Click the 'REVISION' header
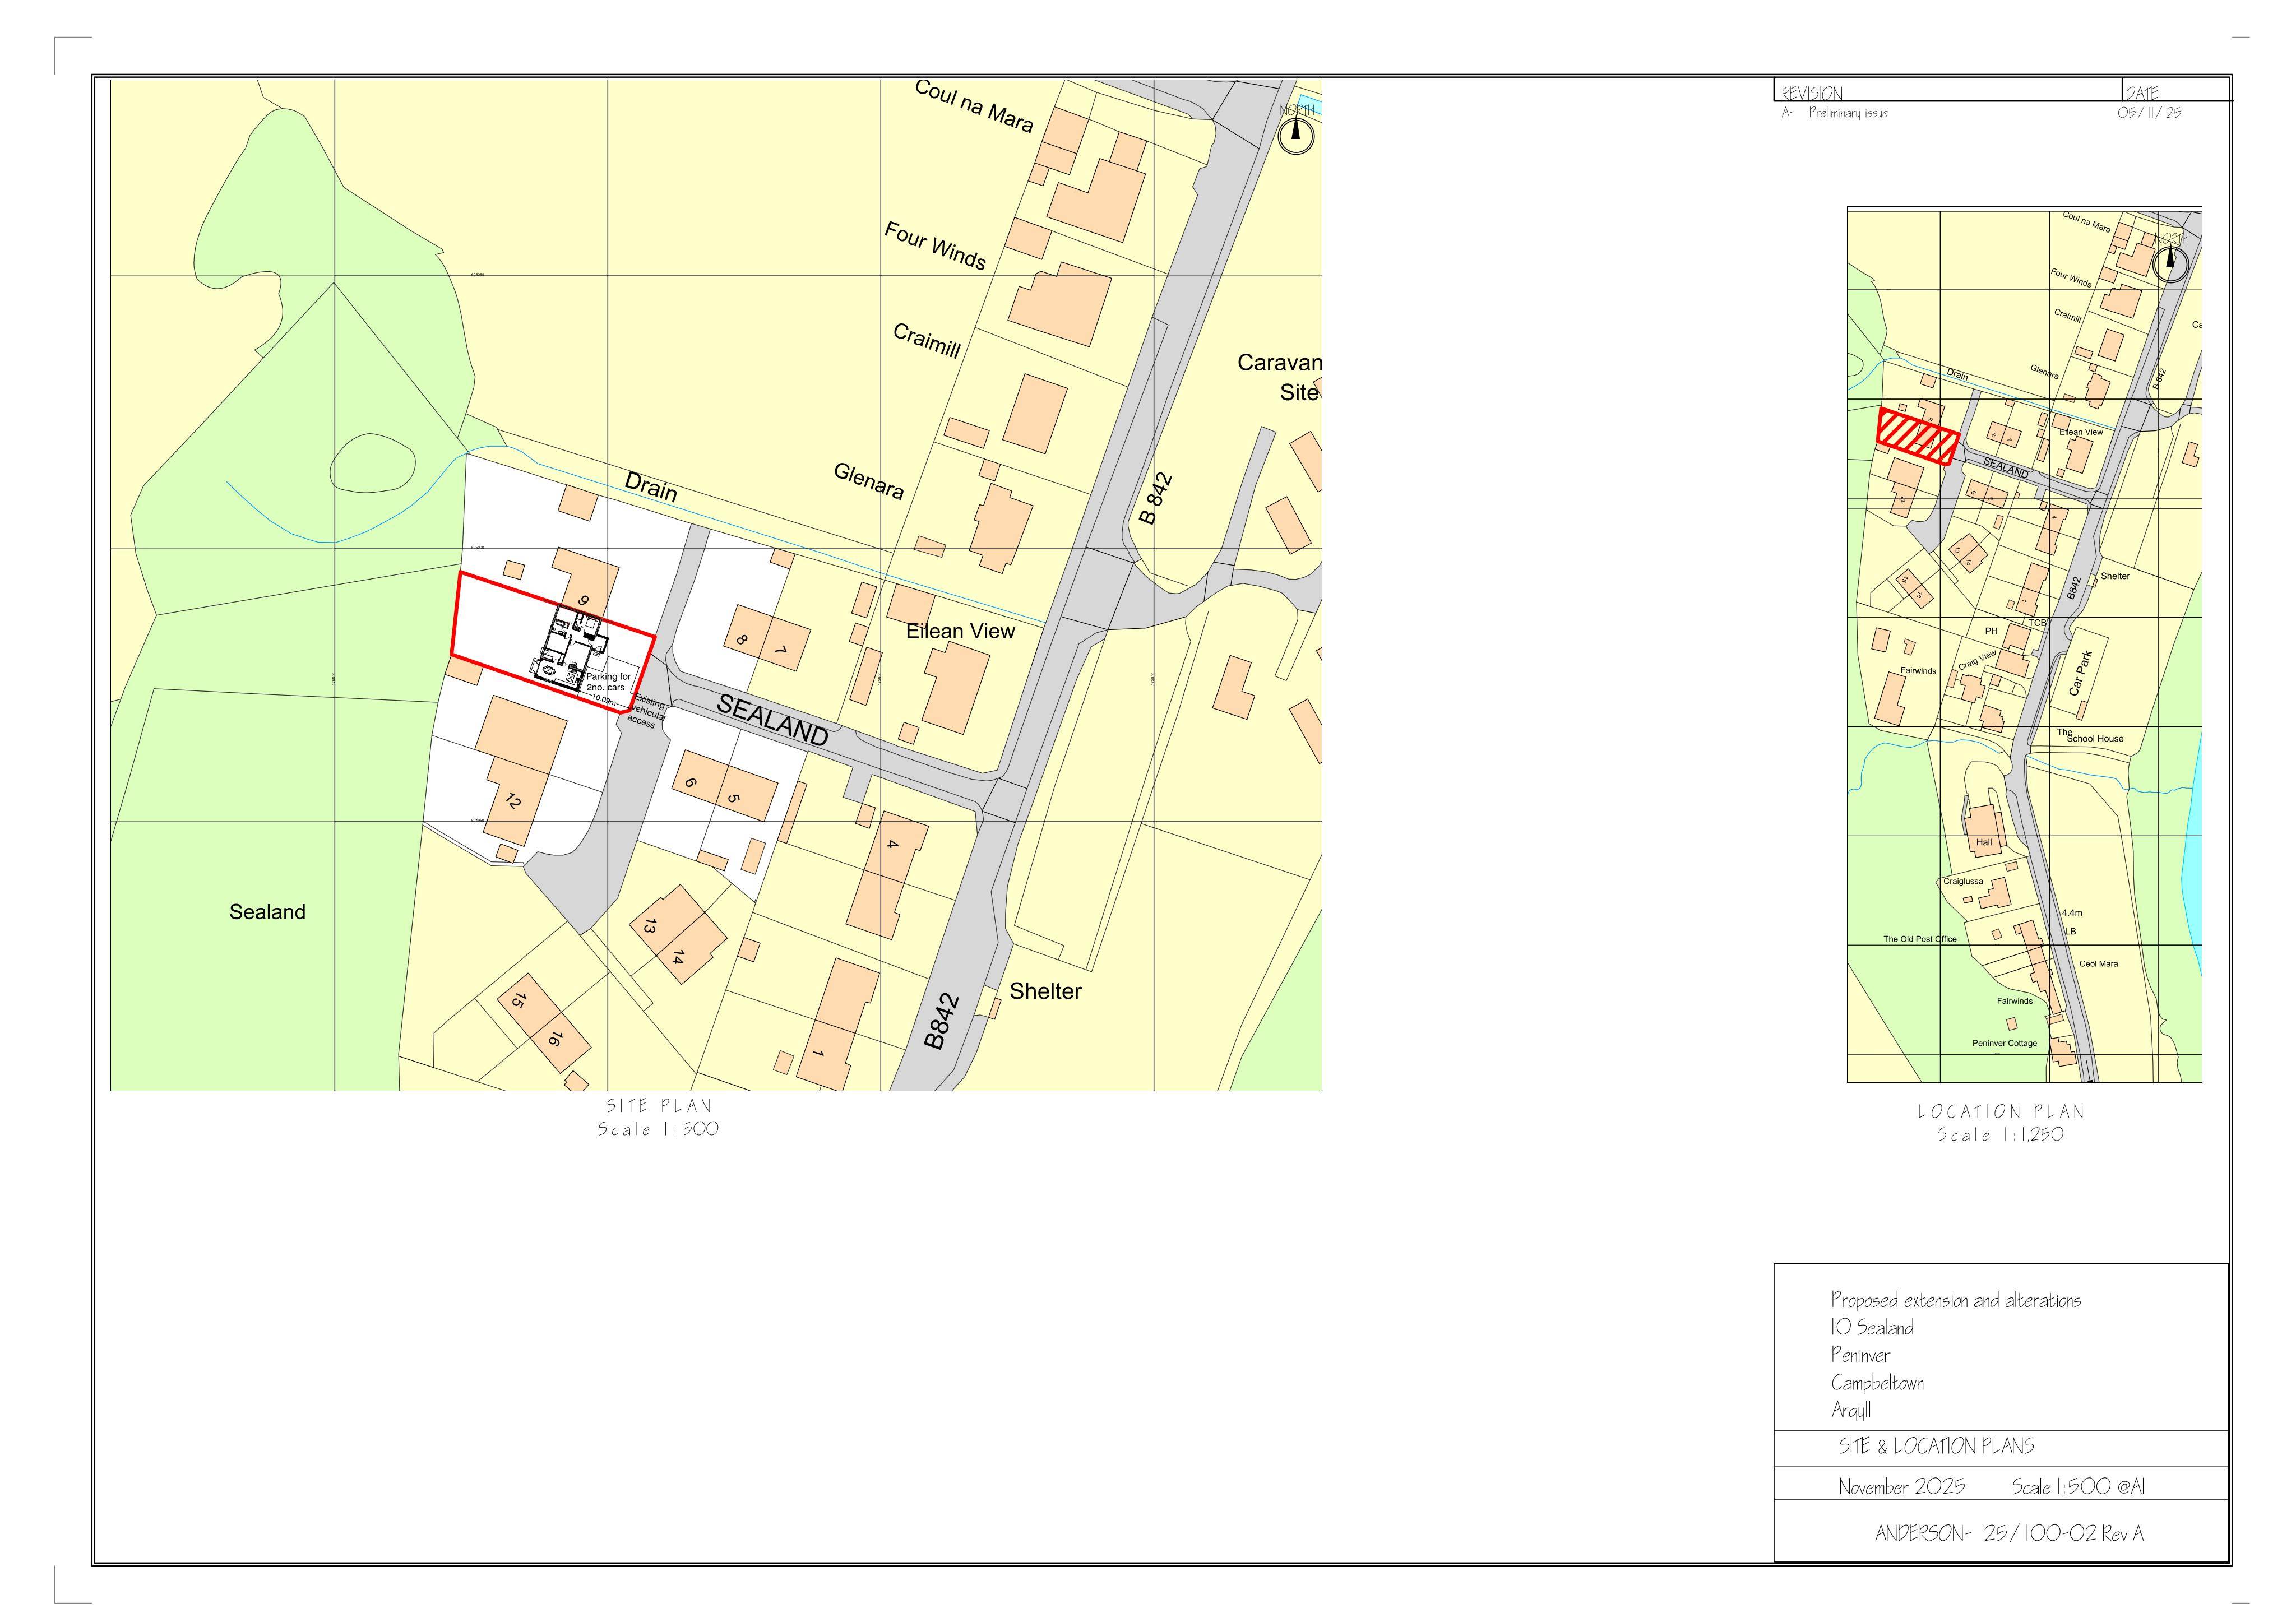This screenshot has width=2296, height=1622. tap(1811, 93)
